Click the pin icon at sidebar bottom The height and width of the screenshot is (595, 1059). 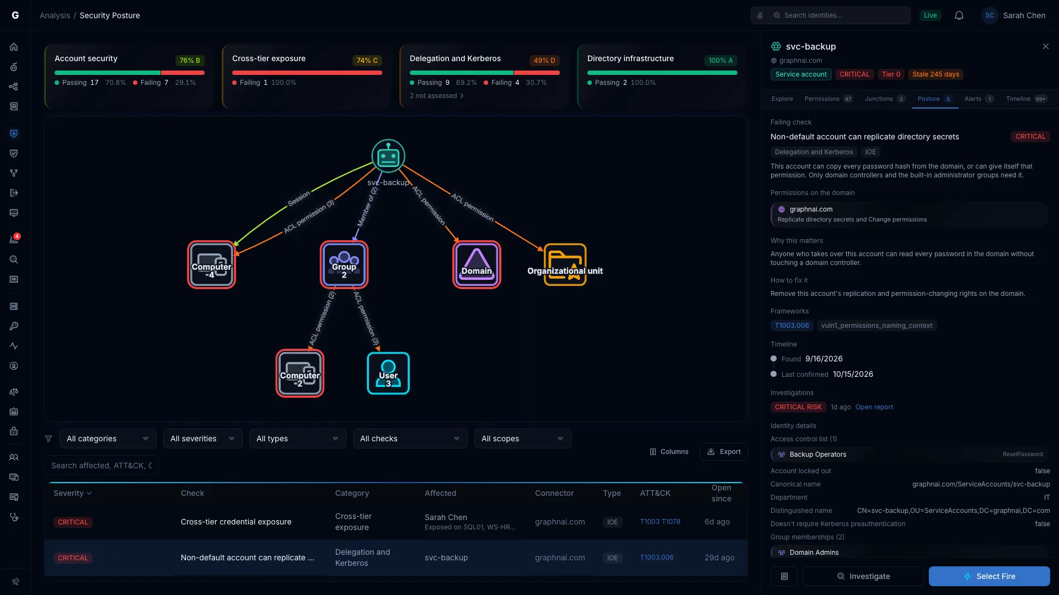coord(15,581)
